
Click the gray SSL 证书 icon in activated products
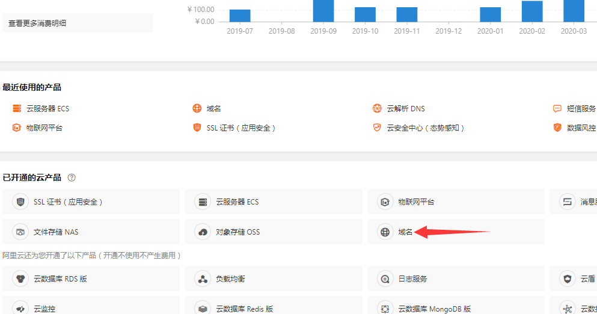pos(20,202)
